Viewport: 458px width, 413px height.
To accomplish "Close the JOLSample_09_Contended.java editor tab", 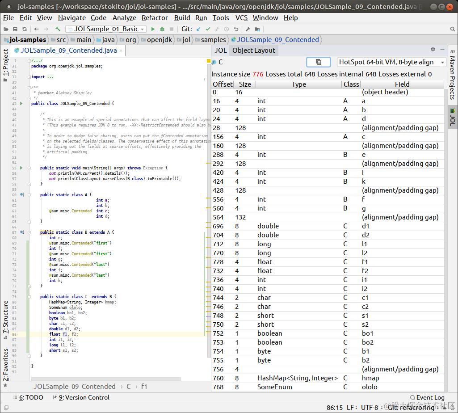I will [x=121, y=51].
